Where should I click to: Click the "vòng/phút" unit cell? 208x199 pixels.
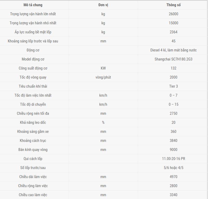[103, 77]
